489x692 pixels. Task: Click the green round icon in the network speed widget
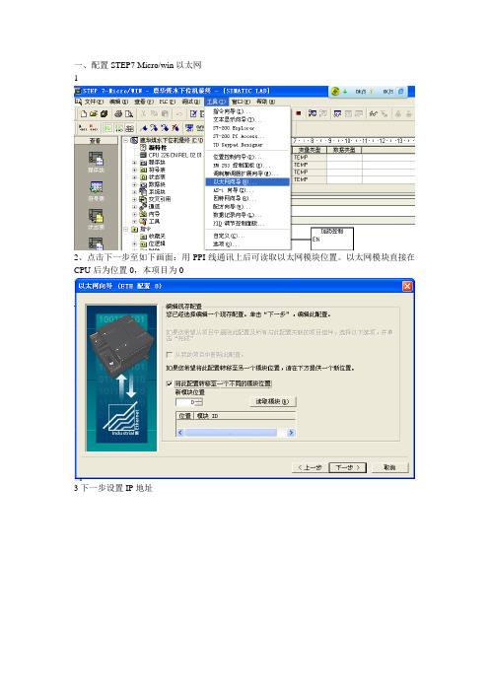tap(335, 92)
